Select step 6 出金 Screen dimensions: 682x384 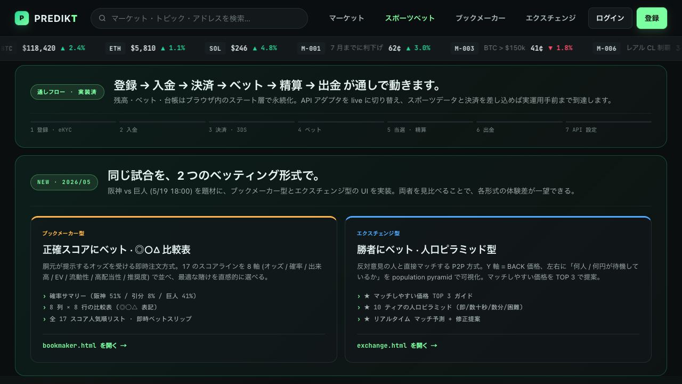click(x=519, y=126)
